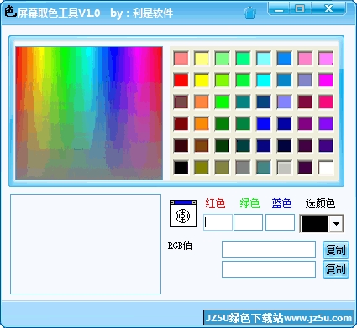Click the 绿色 value input field

point(248,222)
